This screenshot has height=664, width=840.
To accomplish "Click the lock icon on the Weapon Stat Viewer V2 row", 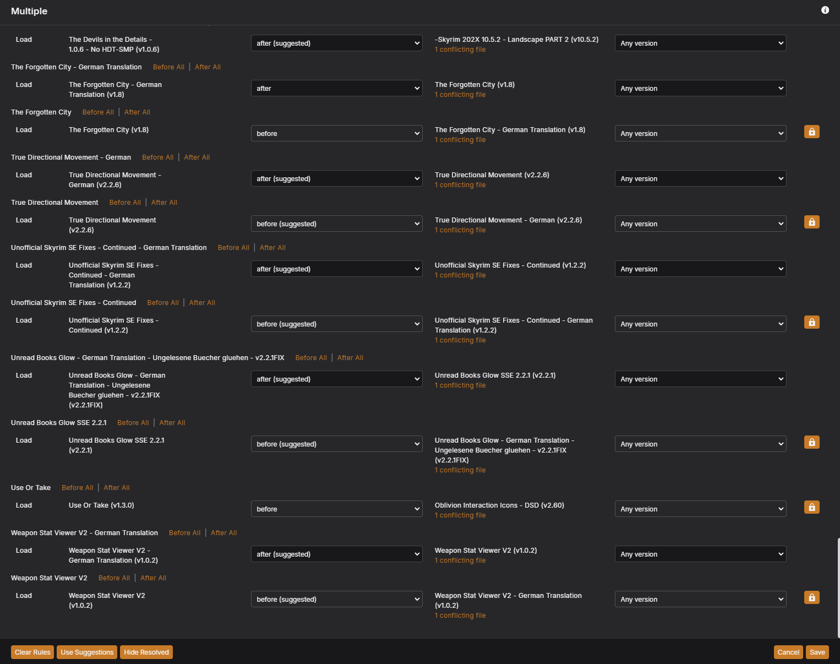I will (811, 597).
